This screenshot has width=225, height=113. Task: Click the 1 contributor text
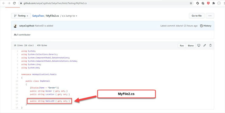(22, 35)
